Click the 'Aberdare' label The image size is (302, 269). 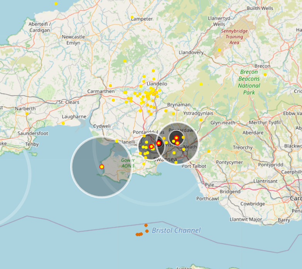(253, 133)
